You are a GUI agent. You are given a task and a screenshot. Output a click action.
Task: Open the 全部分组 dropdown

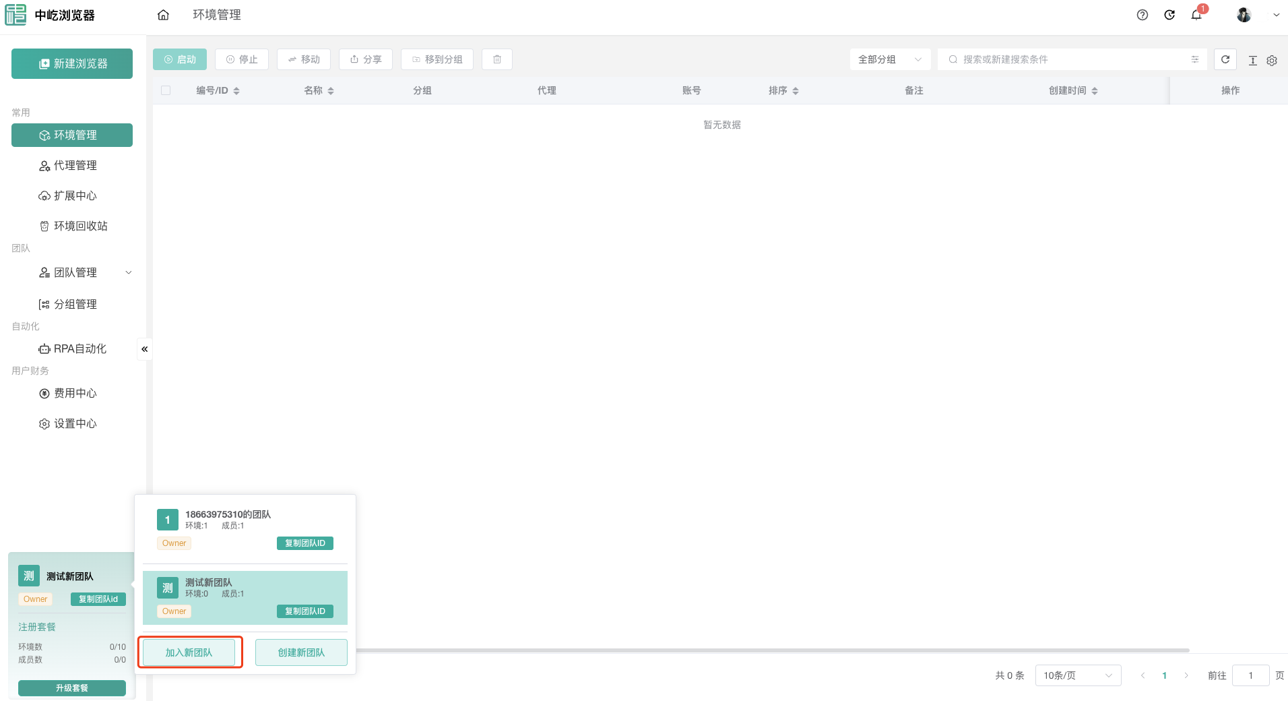pos(889,59)
